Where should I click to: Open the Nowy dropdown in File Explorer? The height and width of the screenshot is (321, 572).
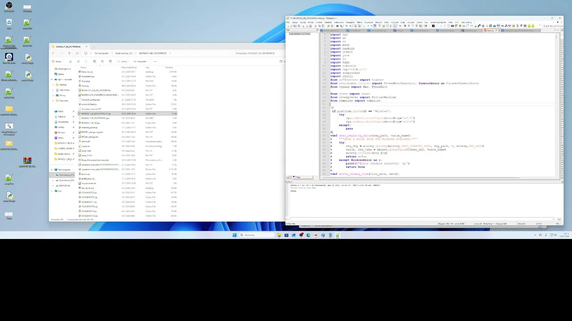point(58,62)
